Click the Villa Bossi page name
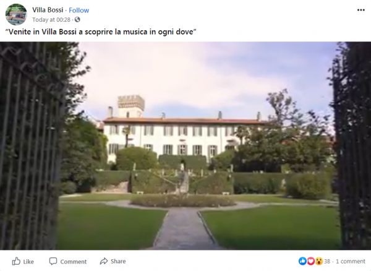371x271 pixels. 48,10
